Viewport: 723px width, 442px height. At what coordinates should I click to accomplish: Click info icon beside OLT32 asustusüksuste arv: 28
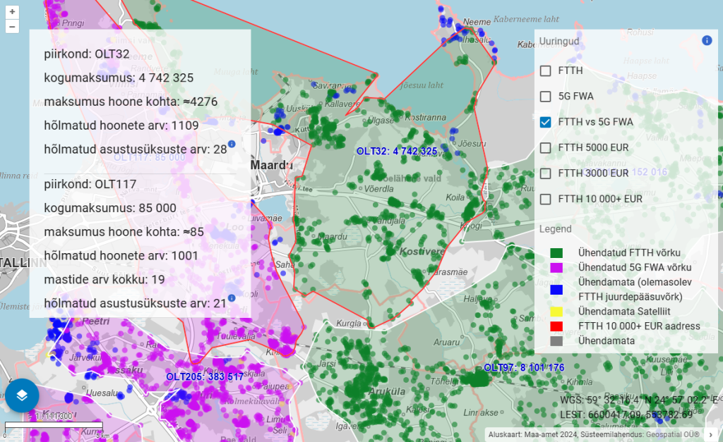click(232, 144)
